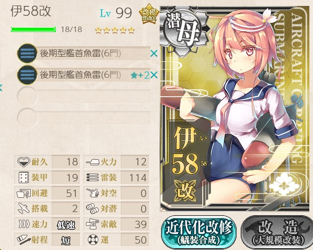Click the 火力 gun turret icon

click(93, 162)
